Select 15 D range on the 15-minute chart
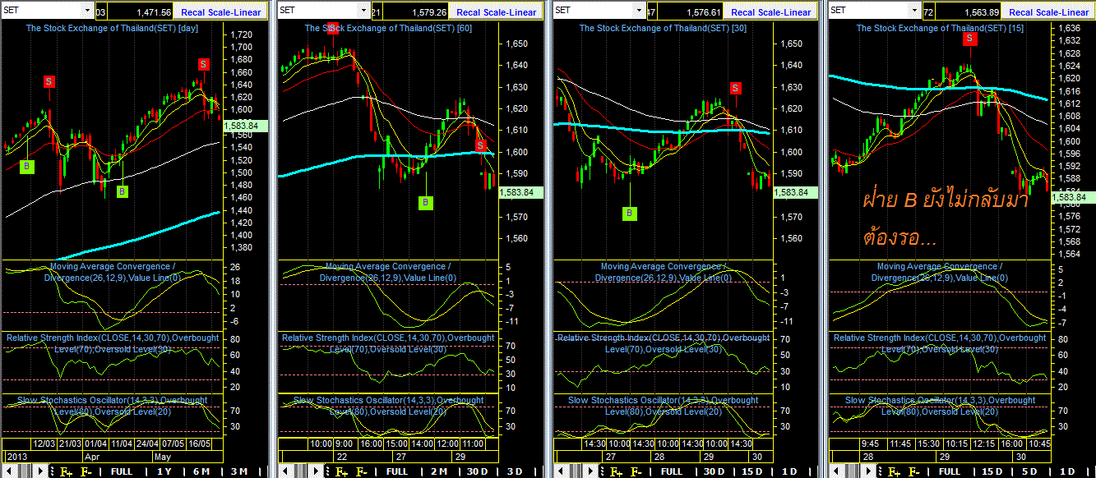This screenshot has width=1096, height=478. click(x=992, y=471)
